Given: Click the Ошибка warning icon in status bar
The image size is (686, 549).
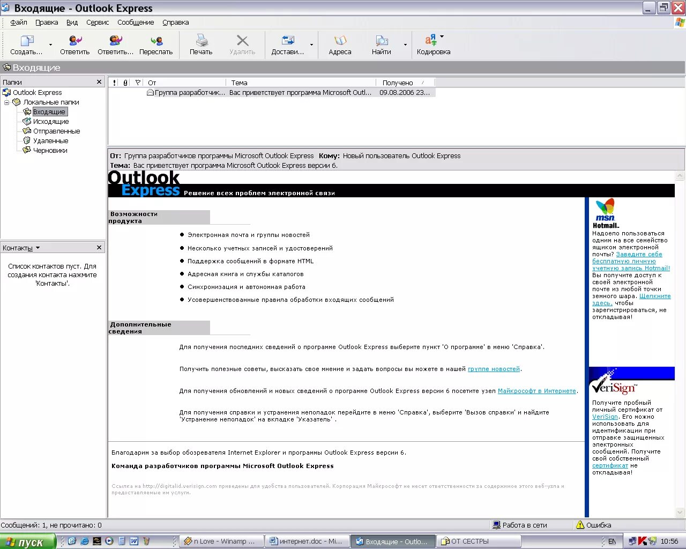Looking at the screenshot, I should 580,525.
